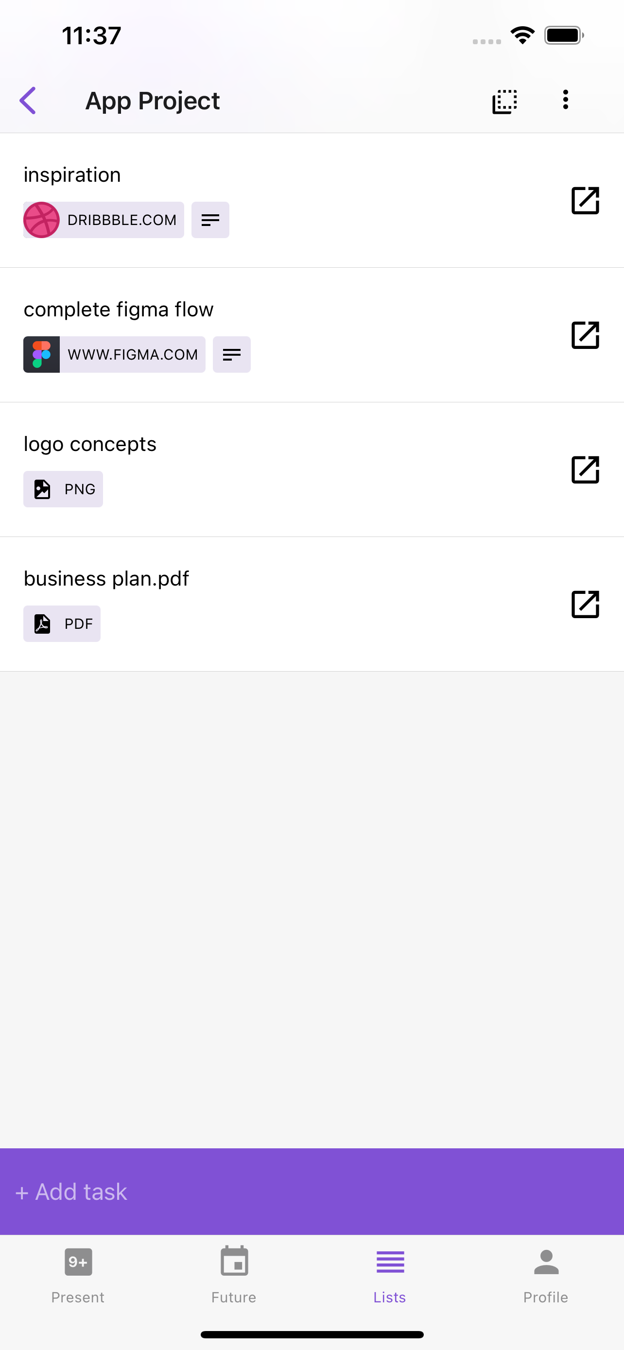The height and width of the screenshot is (1350, 624).
Task: Go back using the purple chevron
Action: [x=28, y=100]
